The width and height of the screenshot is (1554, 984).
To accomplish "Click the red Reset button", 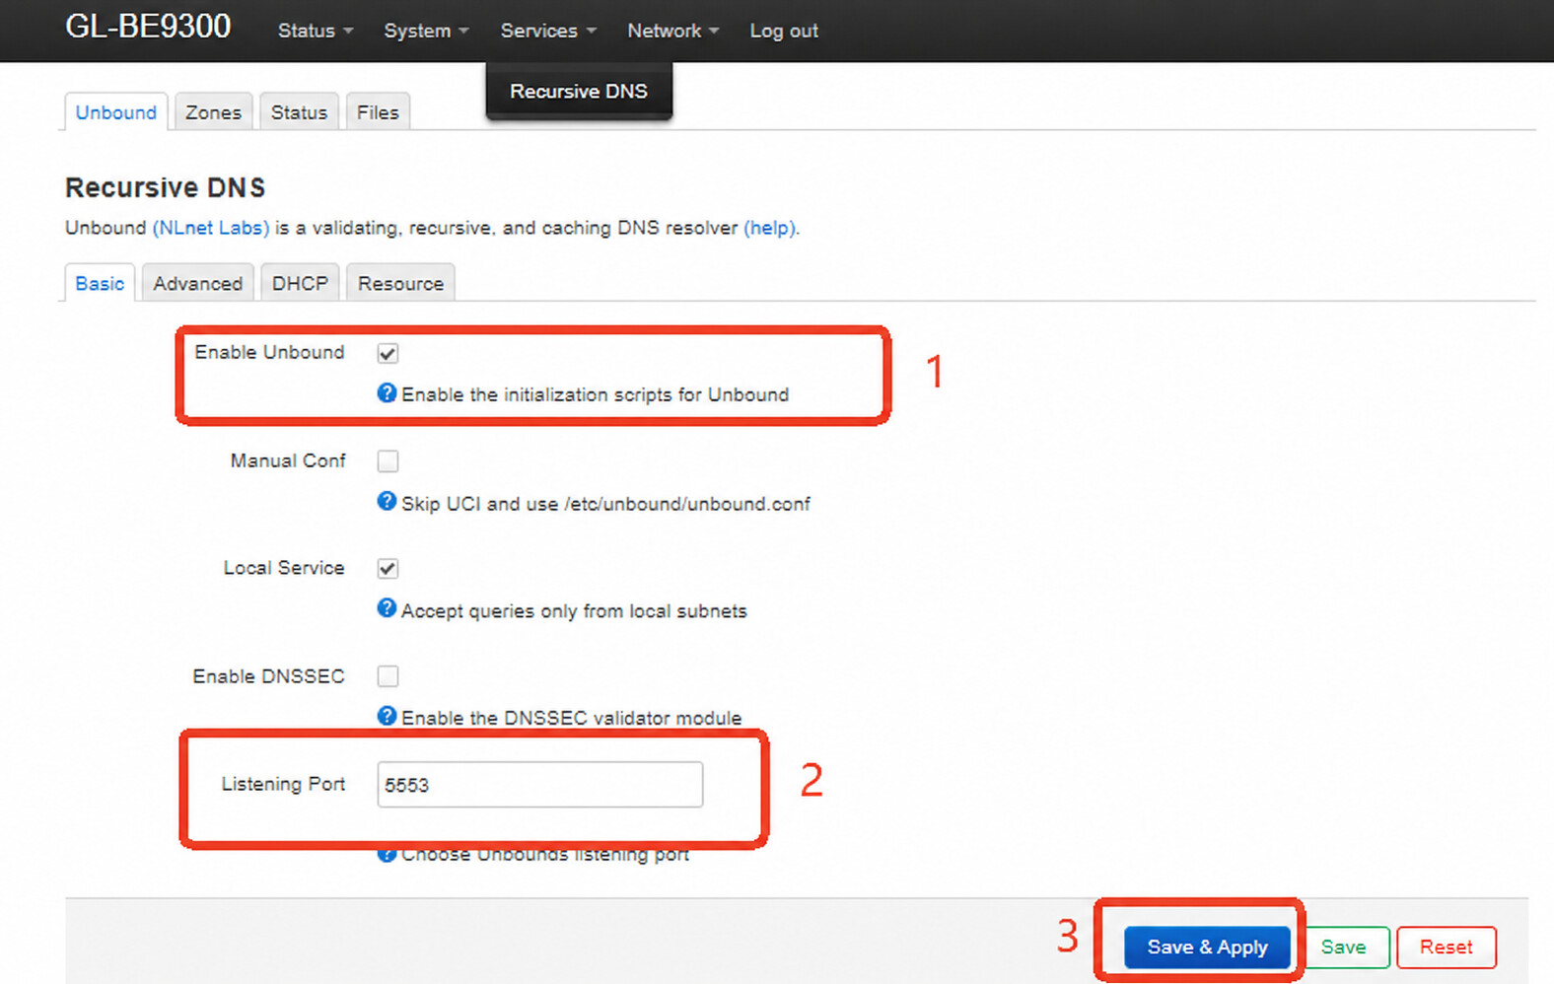I will [1446, 947].
